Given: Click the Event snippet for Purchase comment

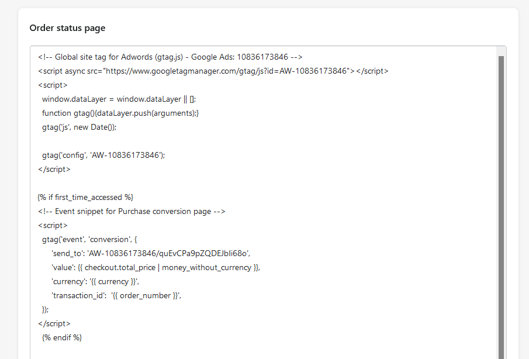Looking at the screenshot, I should [132, 212].
